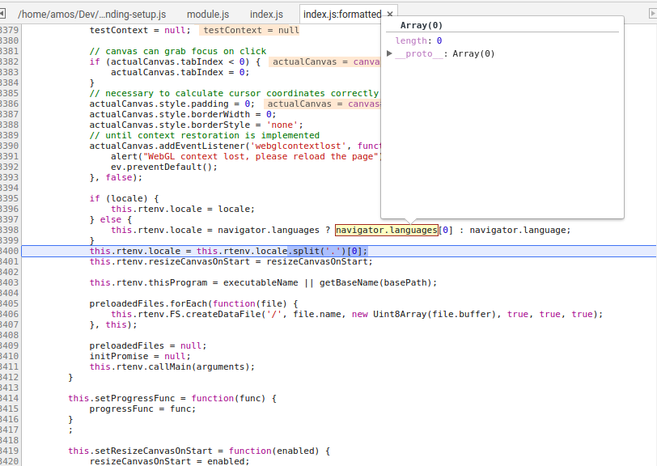
Task: Open the module.js tab
Action: [x=208, y=15]
